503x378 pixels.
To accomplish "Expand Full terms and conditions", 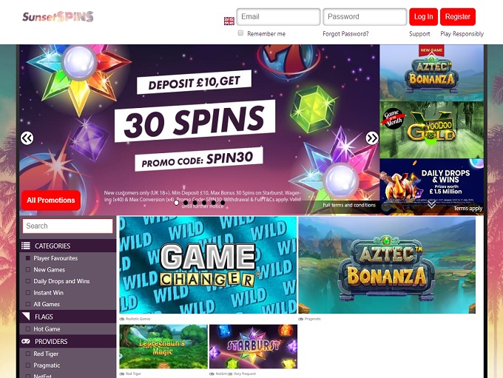I will click(x=349, y=205).
